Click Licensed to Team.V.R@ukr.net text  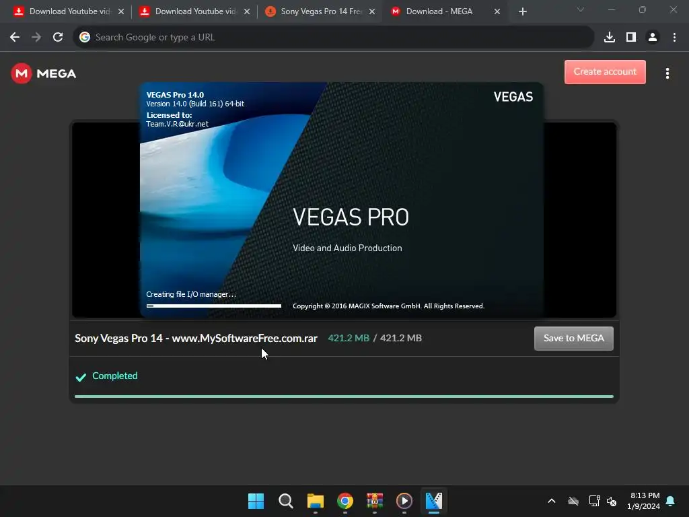point(177,120)
